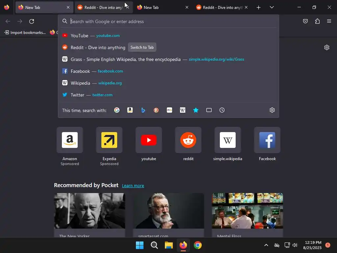Viewport: 337px width, 253px height.
Task: Close the first New Tab
Action: (68, 7)
